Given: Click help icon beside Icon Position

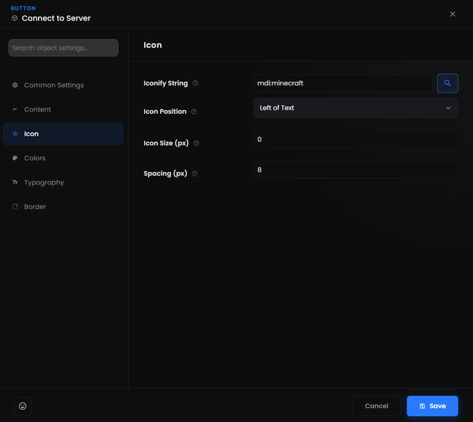Looking at the screenshot, I should tap(194, 112).
